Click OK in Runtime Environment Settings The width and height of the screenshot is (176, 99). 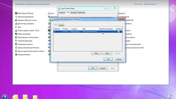[108, 59]
